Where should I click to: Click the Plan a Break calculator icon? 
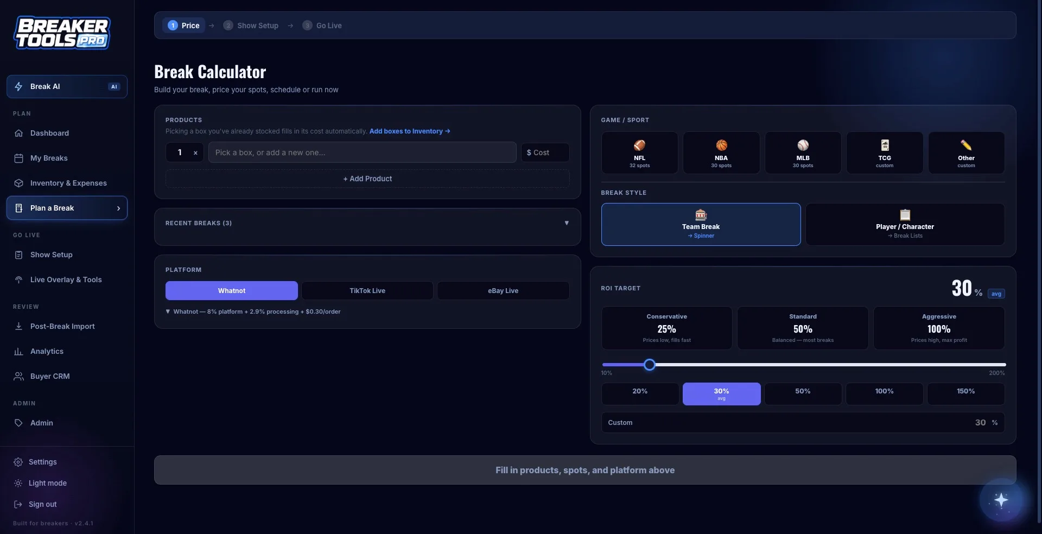pyautogui.click(x=18, y=208)
